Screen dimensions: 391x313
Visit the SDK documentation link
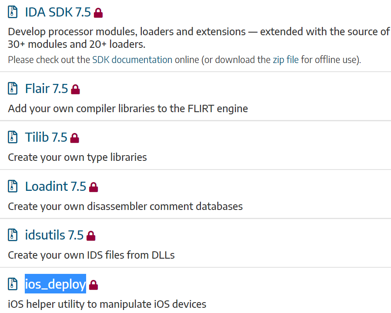point(132,60)
